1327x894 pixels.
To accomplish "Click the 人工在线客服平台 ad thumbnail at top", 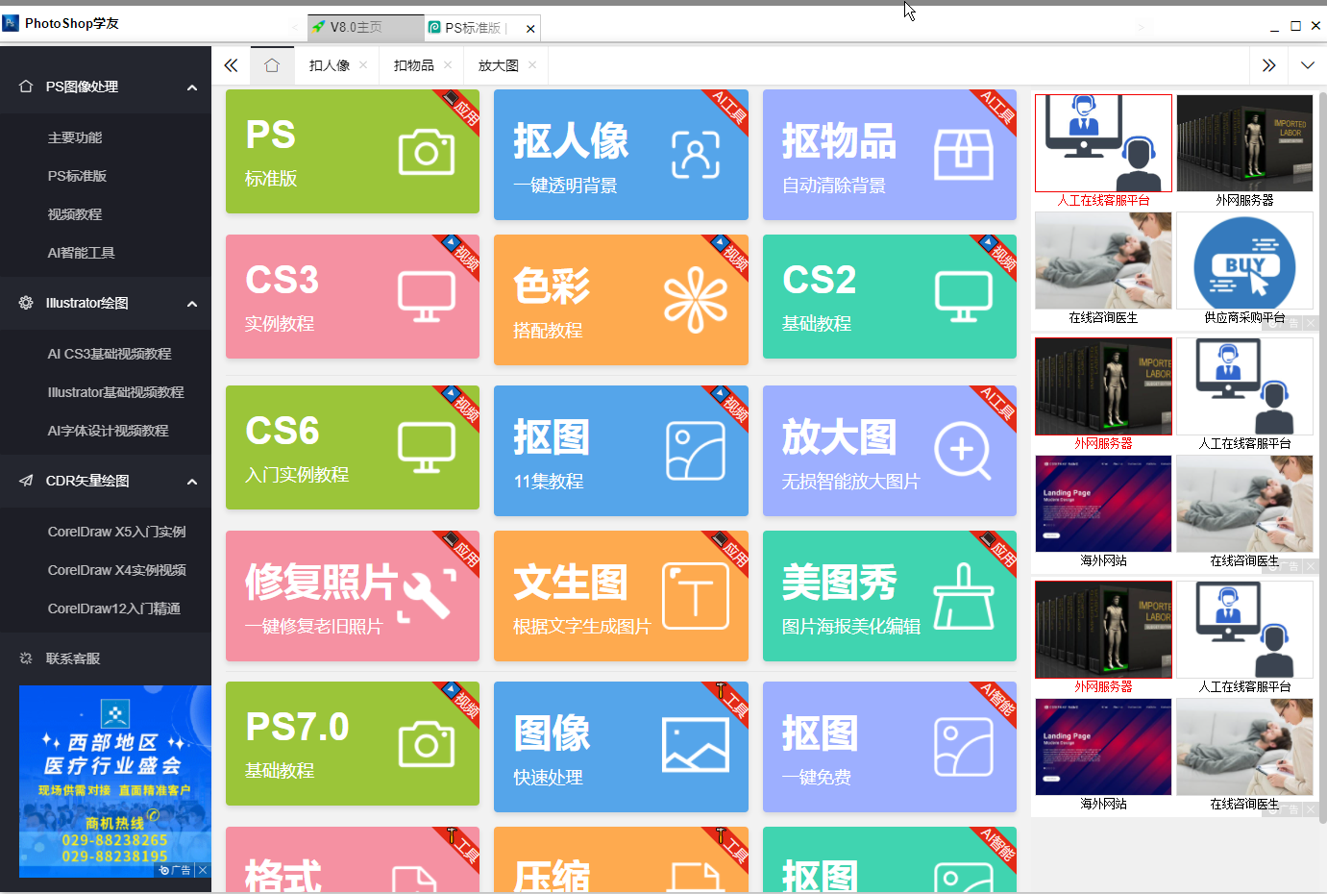I will pos(1103,143).
